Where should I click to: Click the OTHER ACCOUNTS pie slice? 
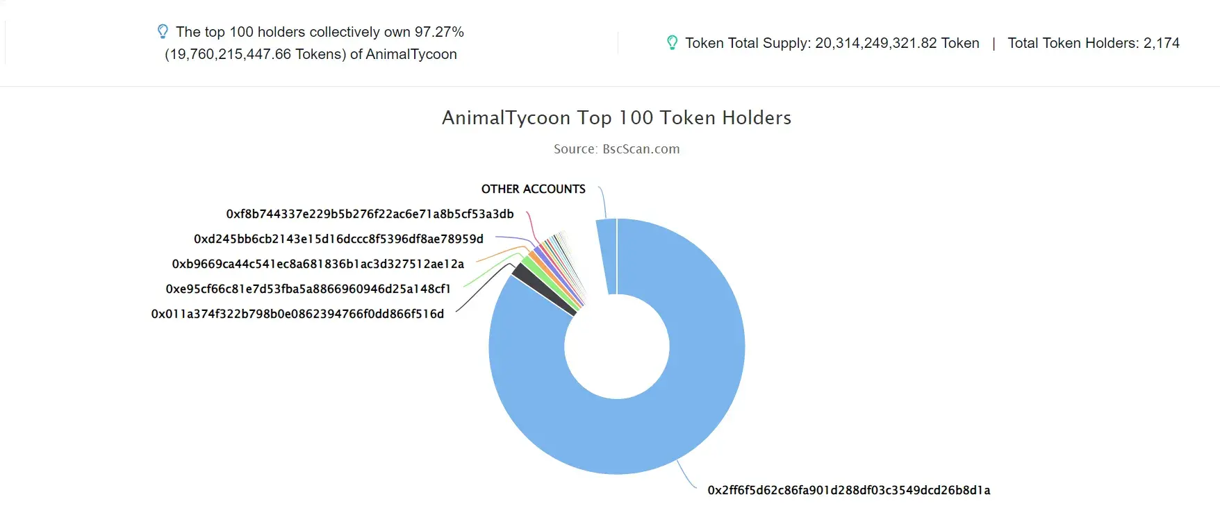[x=607, y=255]
